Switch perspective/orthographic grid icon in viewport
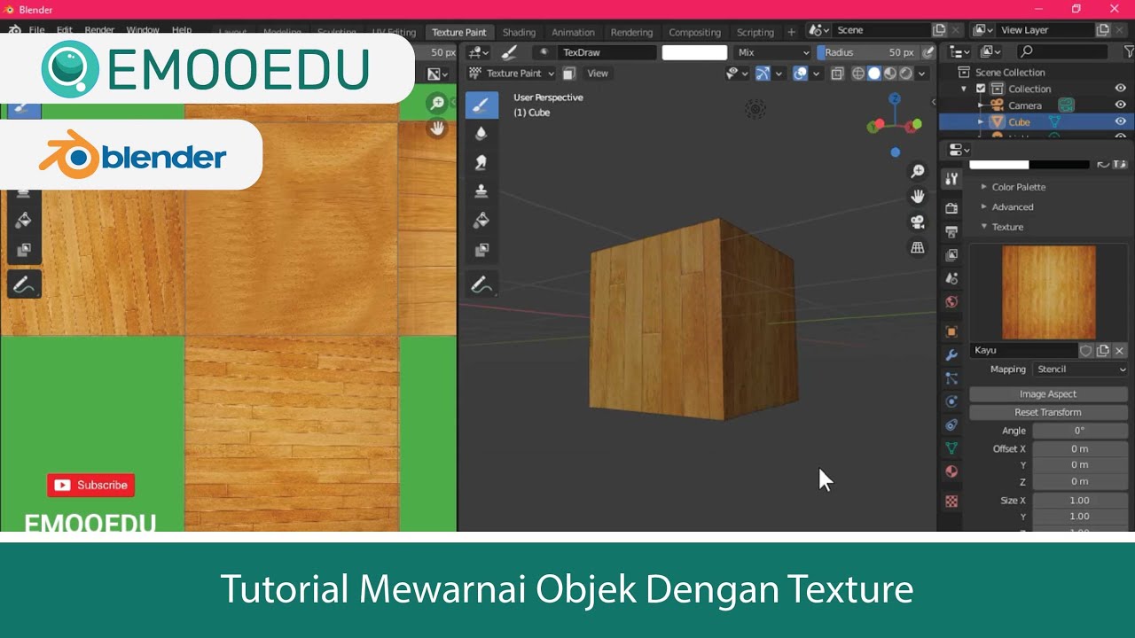This screenshot has width=1135, height=638. (918, 248)
